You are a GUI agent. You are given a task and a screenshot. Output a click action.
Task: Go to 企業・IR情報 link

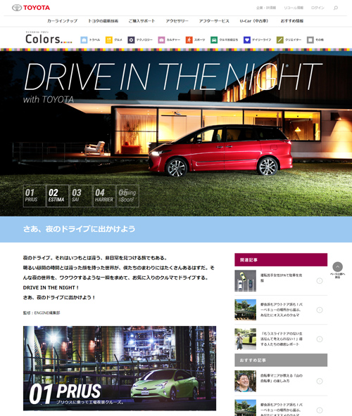click(266, 8)
